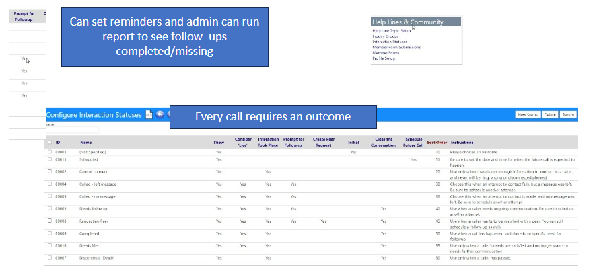The height and width of the screenshot is (279, 591).
Task: Click the blue back arrow icon
Action: coord(160,115)
